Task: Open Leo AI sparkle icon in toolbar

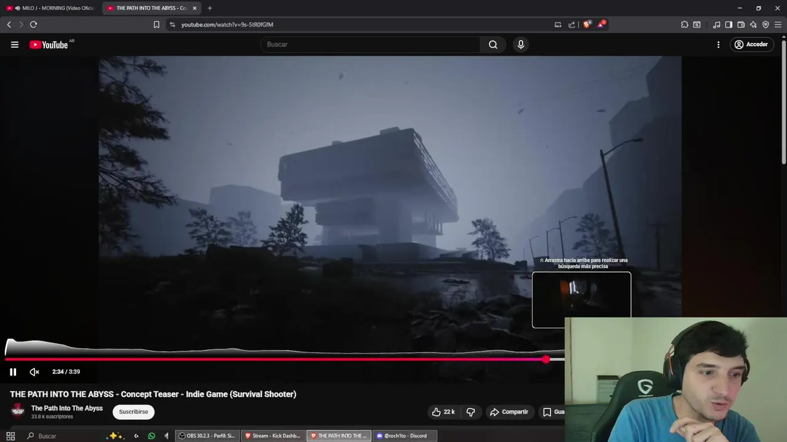Action: (753, 25)
